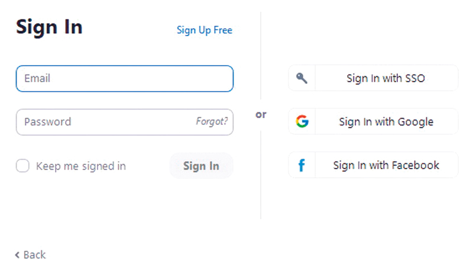The height and width of the screenshot is (266, 473).
Task: Click the Password placeholder text
Action: 47,122
